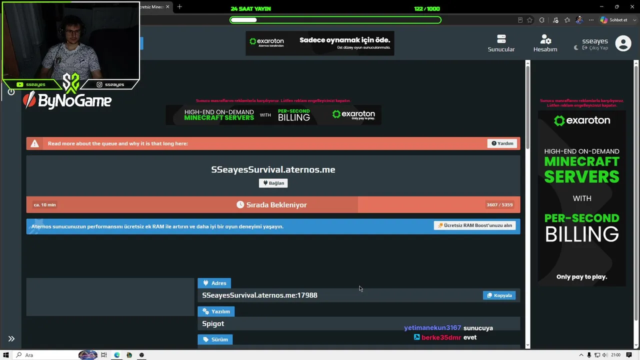Open the browser profile picture
The height and width of the screenshot is (360, 640).
[x=579, y=20]
